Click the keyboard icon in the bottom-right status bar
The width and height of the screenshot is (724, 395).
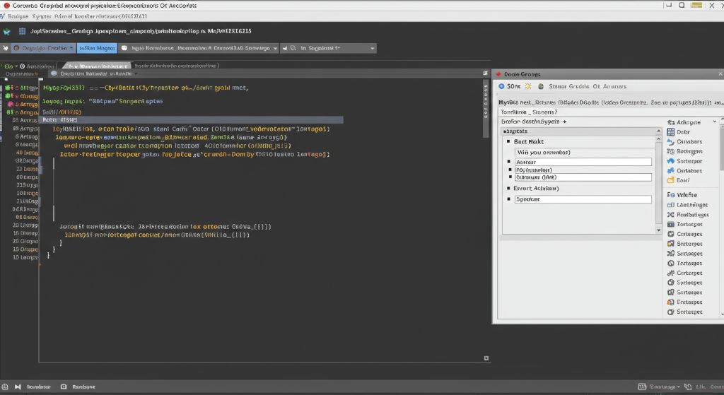click(x=642, y=387)
